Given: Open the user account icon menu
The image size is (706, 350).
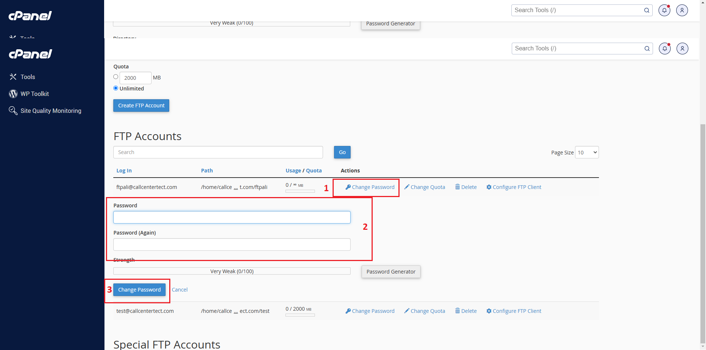Looking at the screenshot, I should pos(682,49).
